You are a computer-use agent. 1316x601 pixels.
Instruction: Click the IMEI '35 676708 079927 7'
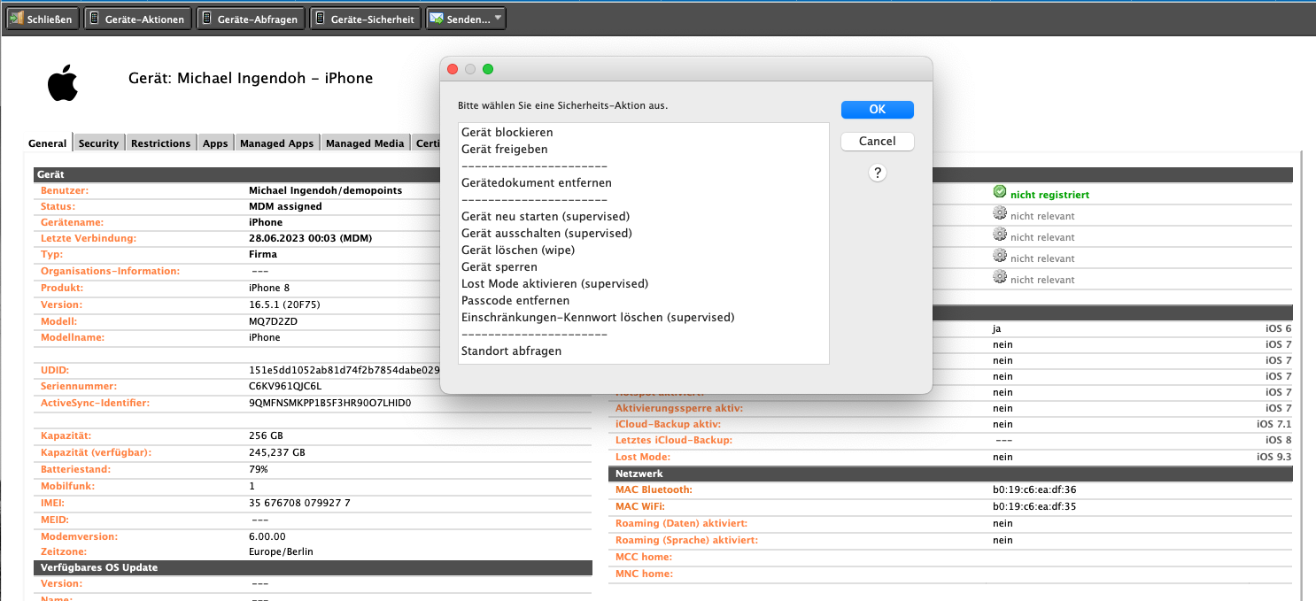299,503
